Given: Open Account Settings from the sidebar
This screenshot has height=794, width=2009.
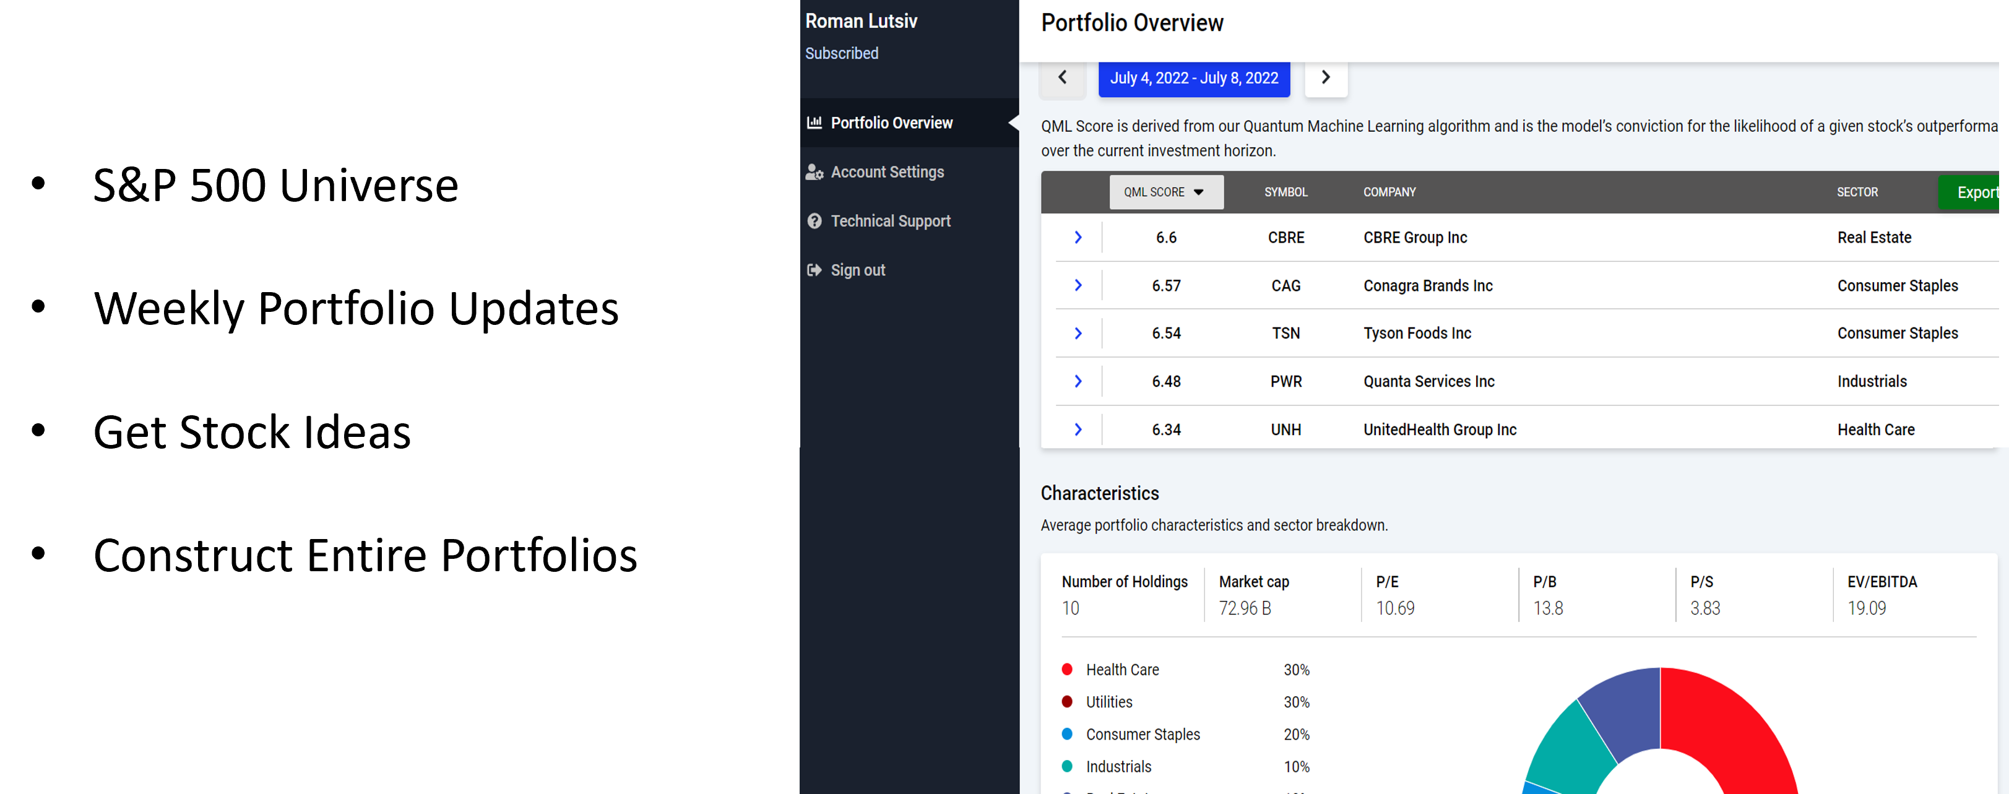Looking at the screenshot, I should click(x=887, y=173).
